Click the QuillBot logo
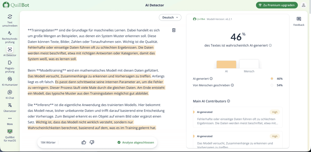 click(x=16, y=5)
